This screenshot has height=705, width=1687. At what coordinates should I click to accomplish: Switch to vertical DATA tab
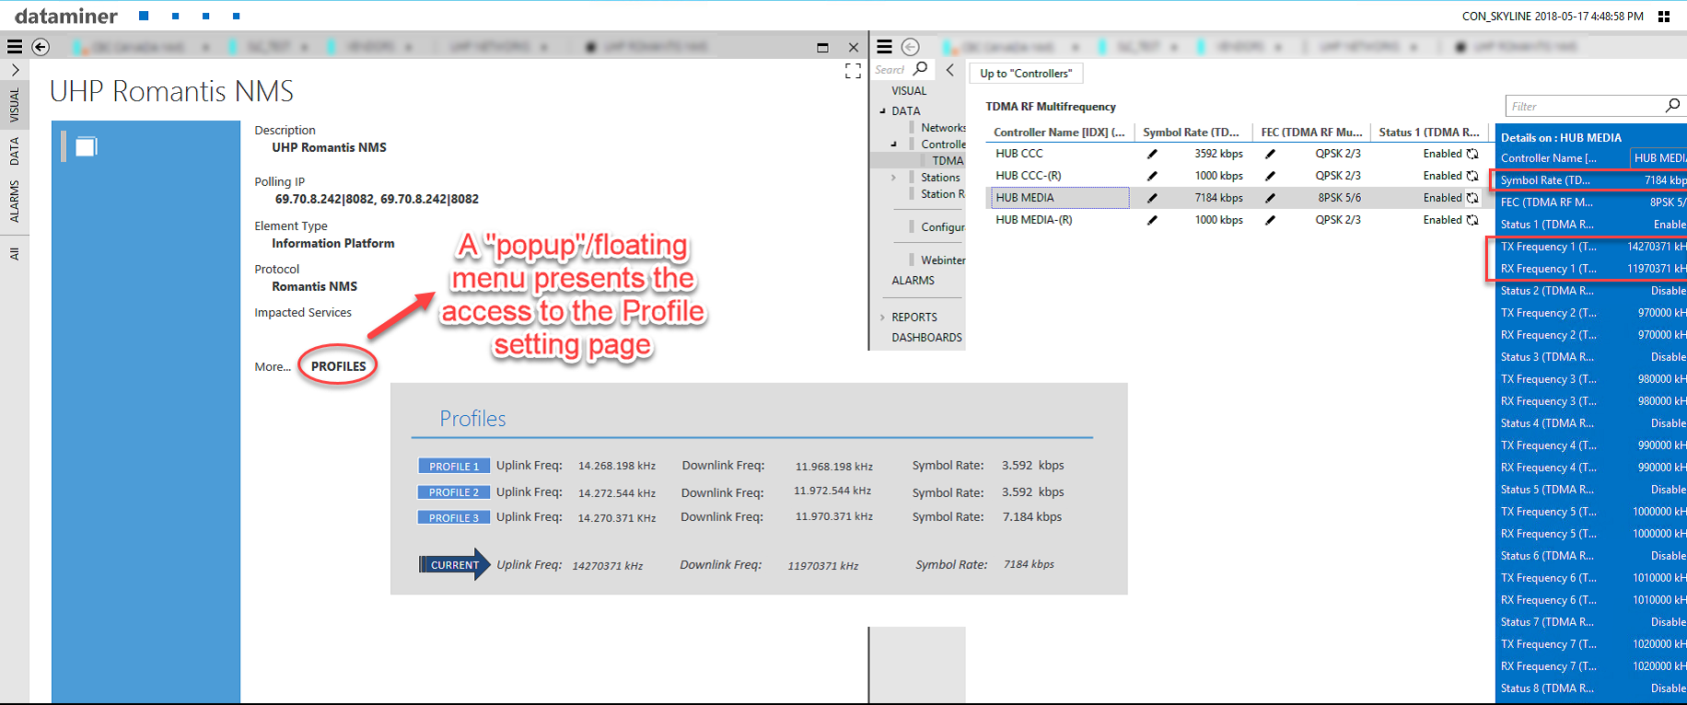[14, 151]
